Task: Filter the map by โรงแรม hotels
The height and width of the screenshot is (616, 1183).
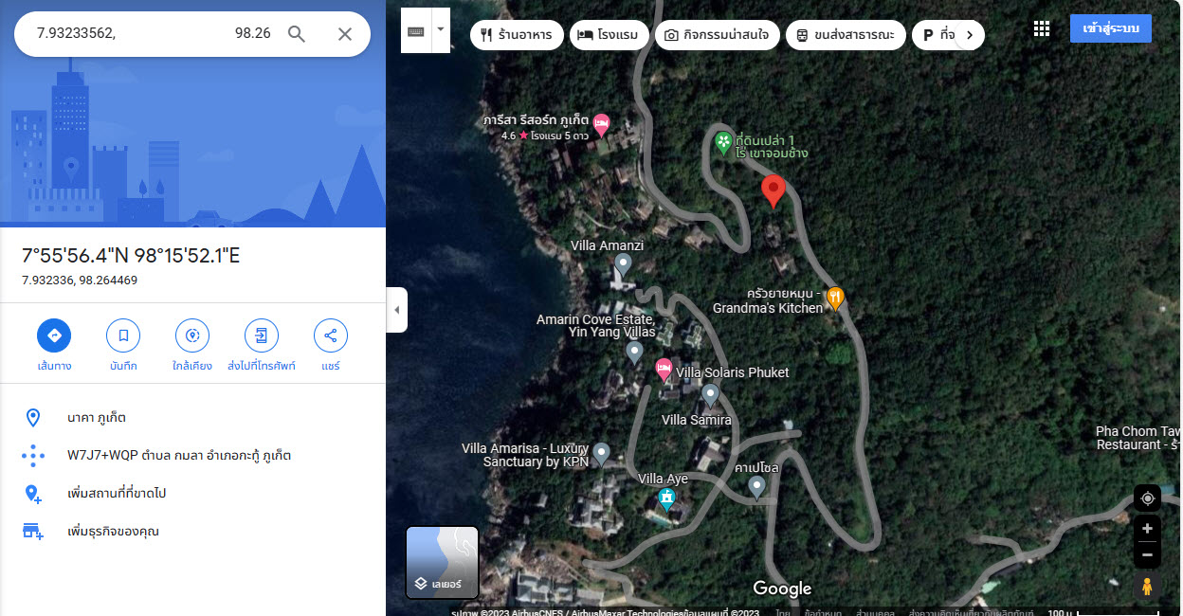Action: 610,35
